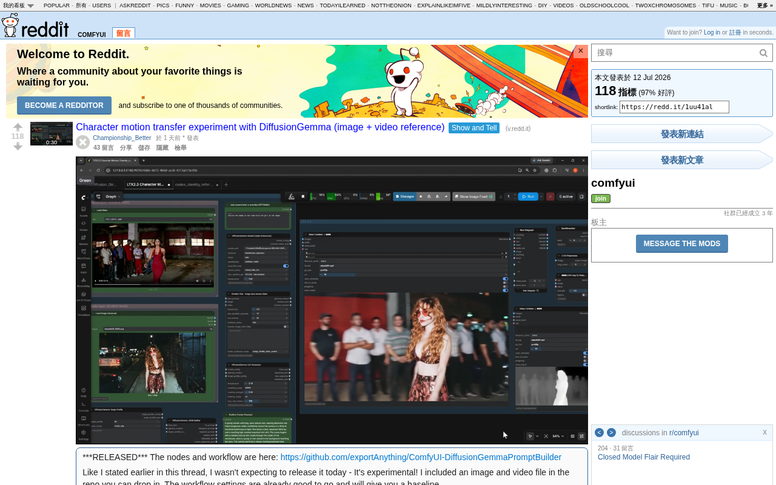This screenshot has width=776, height=485.
Task: Go to ASKREDDIT from top bar
Action: tap(135, 5)
